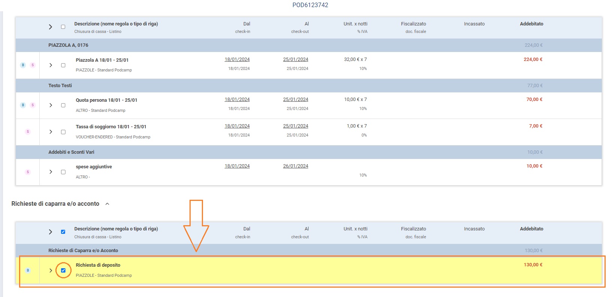This screenshot has height=297, width=612.
Task: Expand the Richiesta di deposito row
Action: (x=51, y=270)
